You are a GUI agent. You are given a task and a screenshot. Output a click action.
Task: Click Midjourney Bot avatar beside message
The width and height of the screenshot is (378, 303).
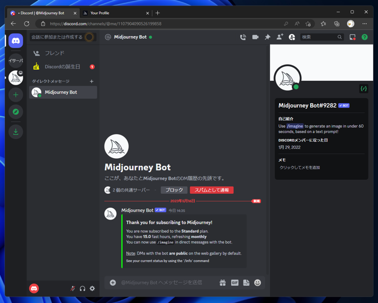click(x=111, y=213)
